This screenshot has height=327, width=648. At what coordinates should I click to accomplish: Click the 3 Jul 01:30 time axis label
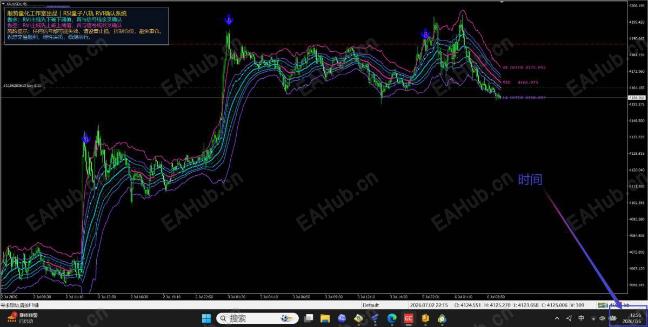236,296
